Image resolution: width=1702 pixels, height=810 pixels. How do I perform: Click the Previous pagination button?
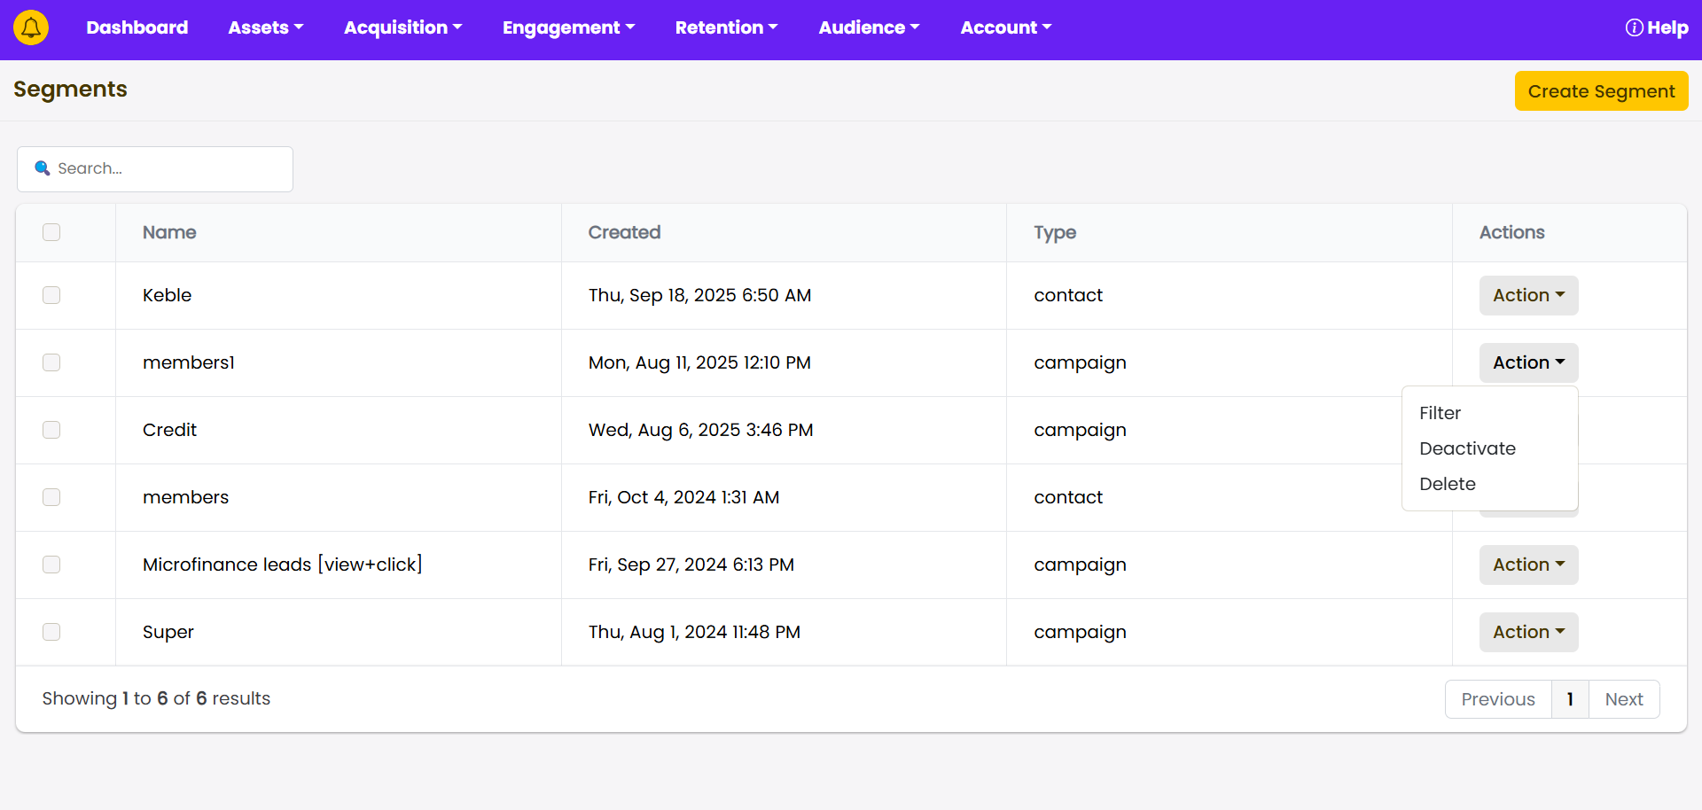pyautogui.click(x=1497, y=699)
